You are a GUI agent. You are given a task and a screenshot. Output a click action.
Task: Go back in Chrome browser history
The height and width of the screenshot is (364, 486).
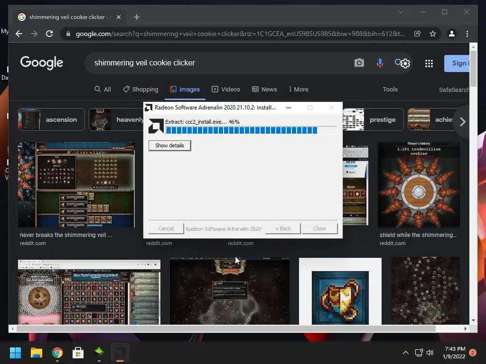19,34
